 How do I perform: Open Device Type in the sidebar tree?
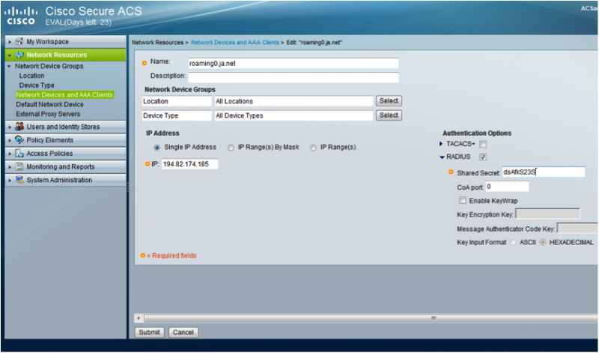point(37,85)
